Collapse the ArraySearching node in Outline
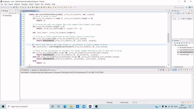Viewport: 194px width, 109px height. (173, 45)
